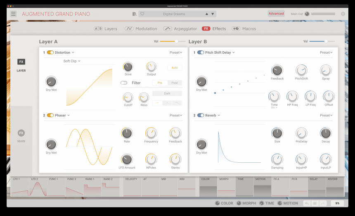Click the MOTION macro knob
Screen dimensions: 355x216
click(x=280, y=203)
